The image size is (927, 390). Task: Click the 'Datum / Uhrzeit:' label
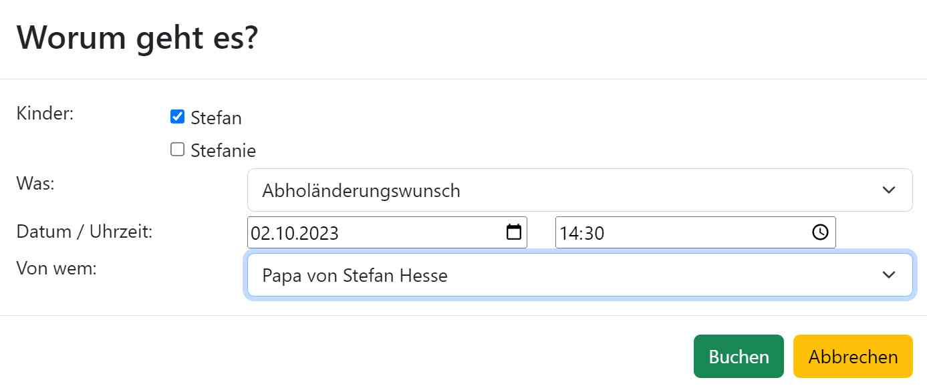[84, 230]
